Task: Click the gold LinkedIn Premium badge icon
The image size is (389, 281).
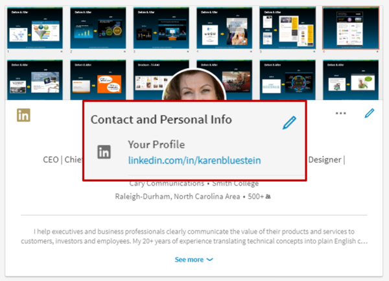Action: (x=23, y=115)
